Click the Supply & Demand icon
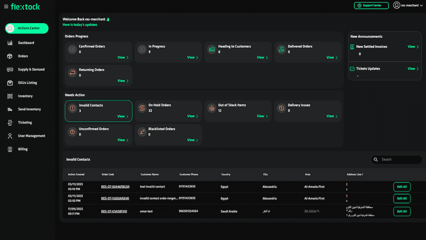 10,70
